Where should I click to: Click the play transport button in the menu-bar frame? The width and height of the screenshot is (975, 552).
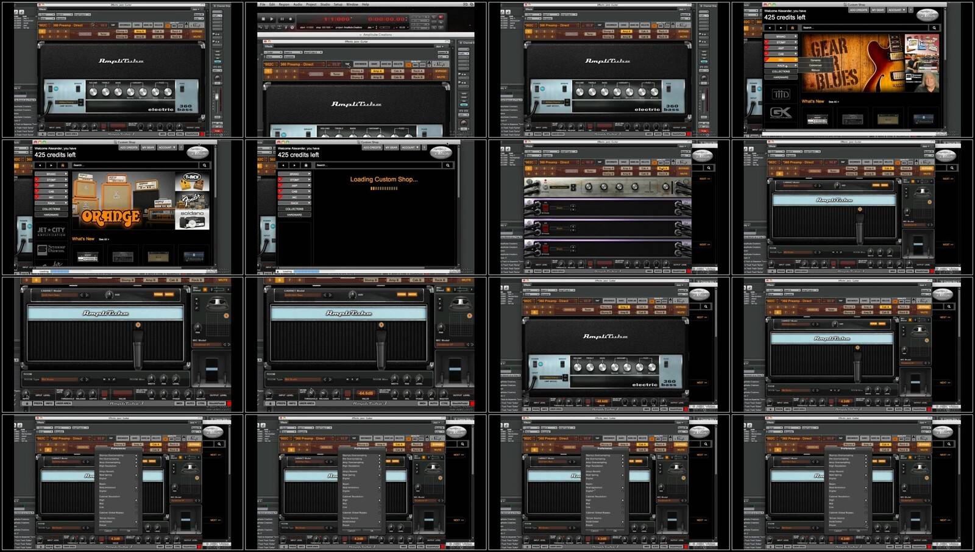tap(272, 19)
